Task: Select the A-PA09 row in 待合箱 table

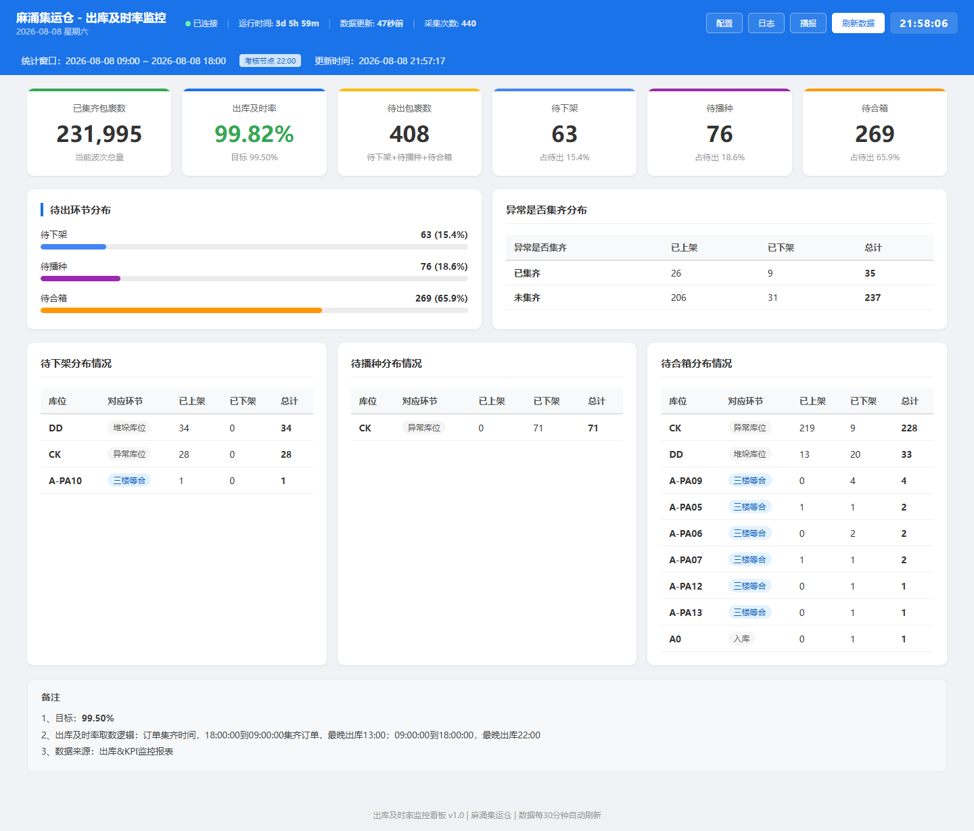Action: coord(797,481)
